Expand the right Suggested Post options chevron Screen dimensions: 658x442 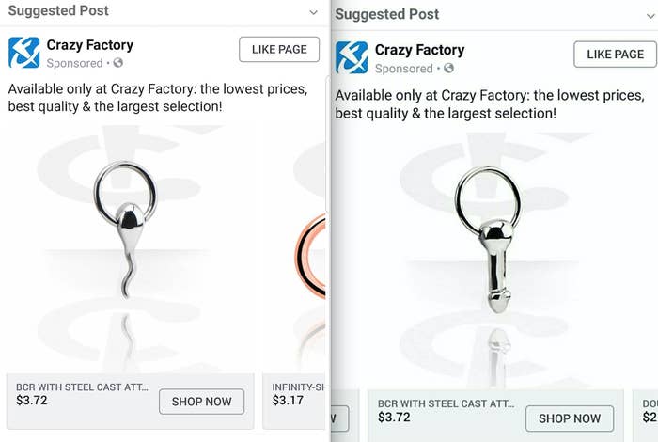pyautogui.click(x=650, y=16)
